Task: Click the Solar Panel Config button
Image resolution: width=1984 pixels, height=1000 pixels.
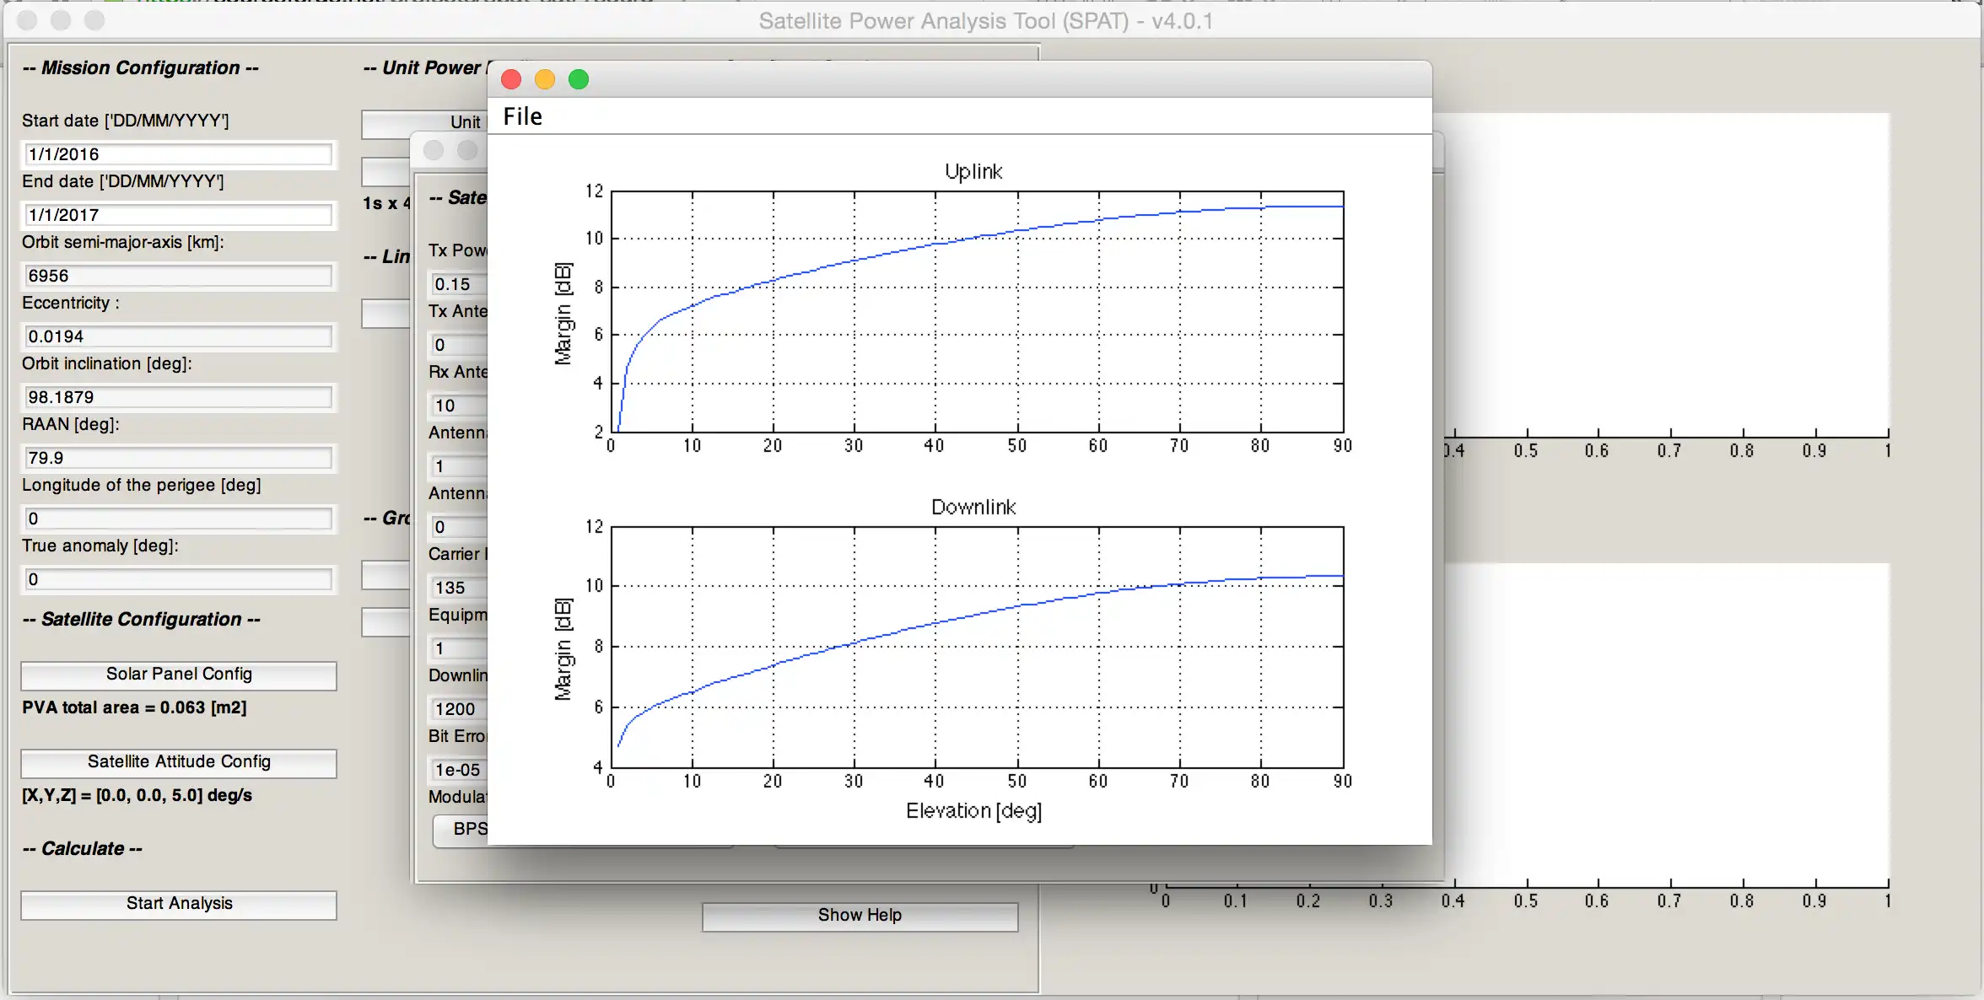Action: pos(180,675)
